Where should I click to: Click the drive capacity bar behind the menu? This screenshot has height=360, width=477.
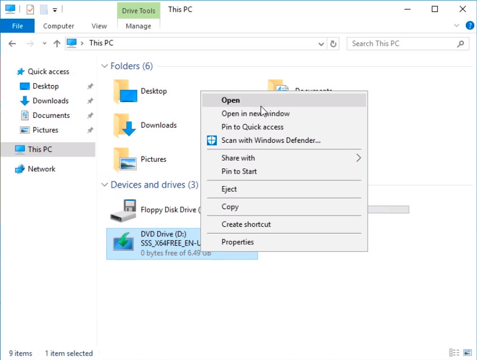tap(389, 209)
